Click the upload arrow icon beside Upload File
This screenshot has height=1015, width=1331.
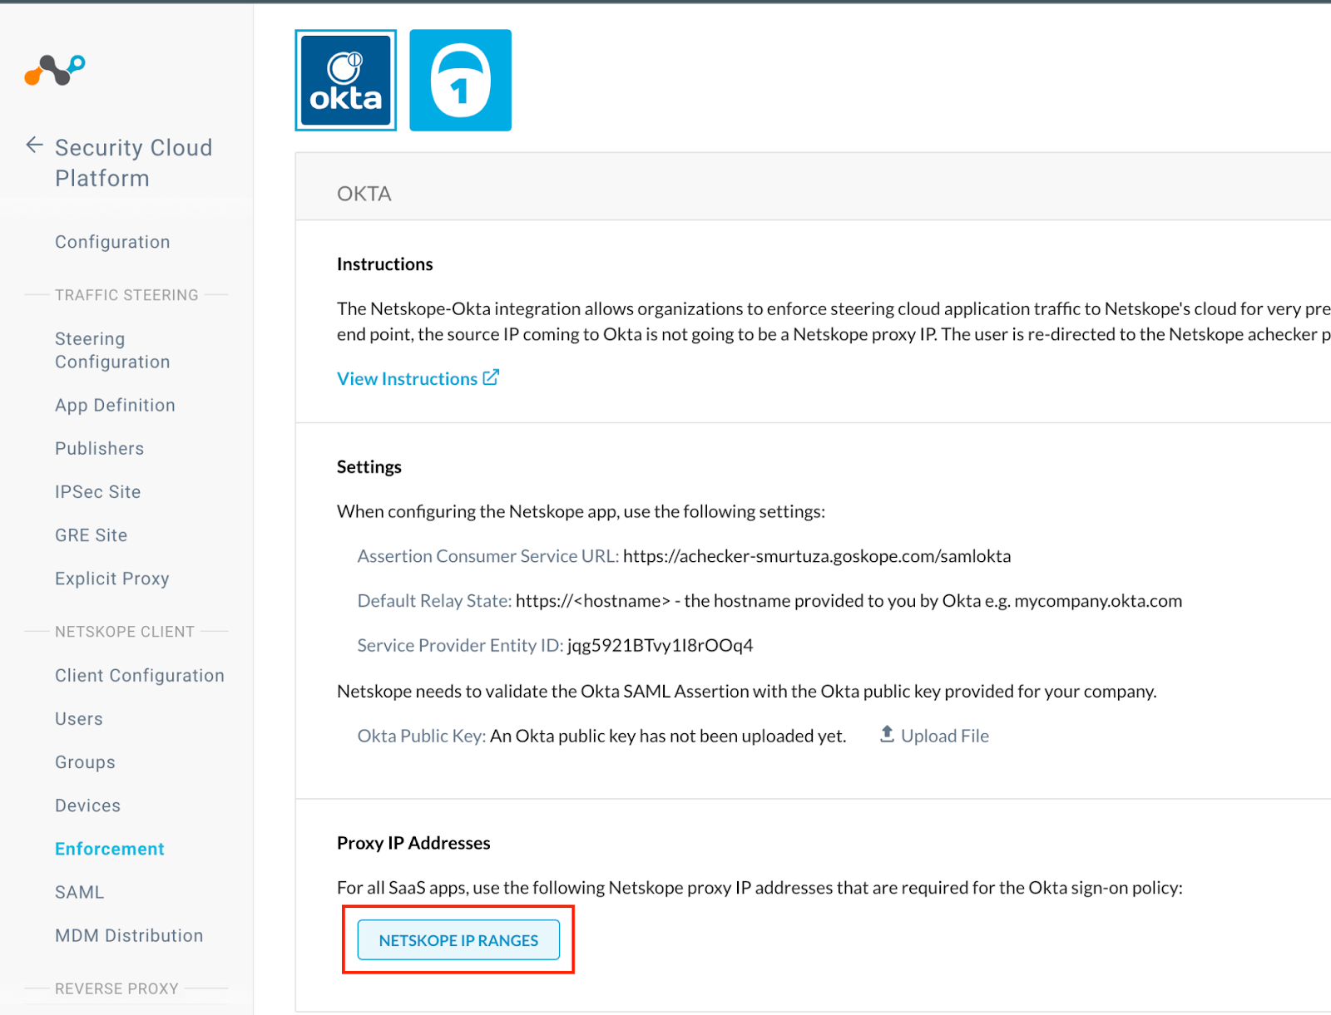(x=887, y=734)
